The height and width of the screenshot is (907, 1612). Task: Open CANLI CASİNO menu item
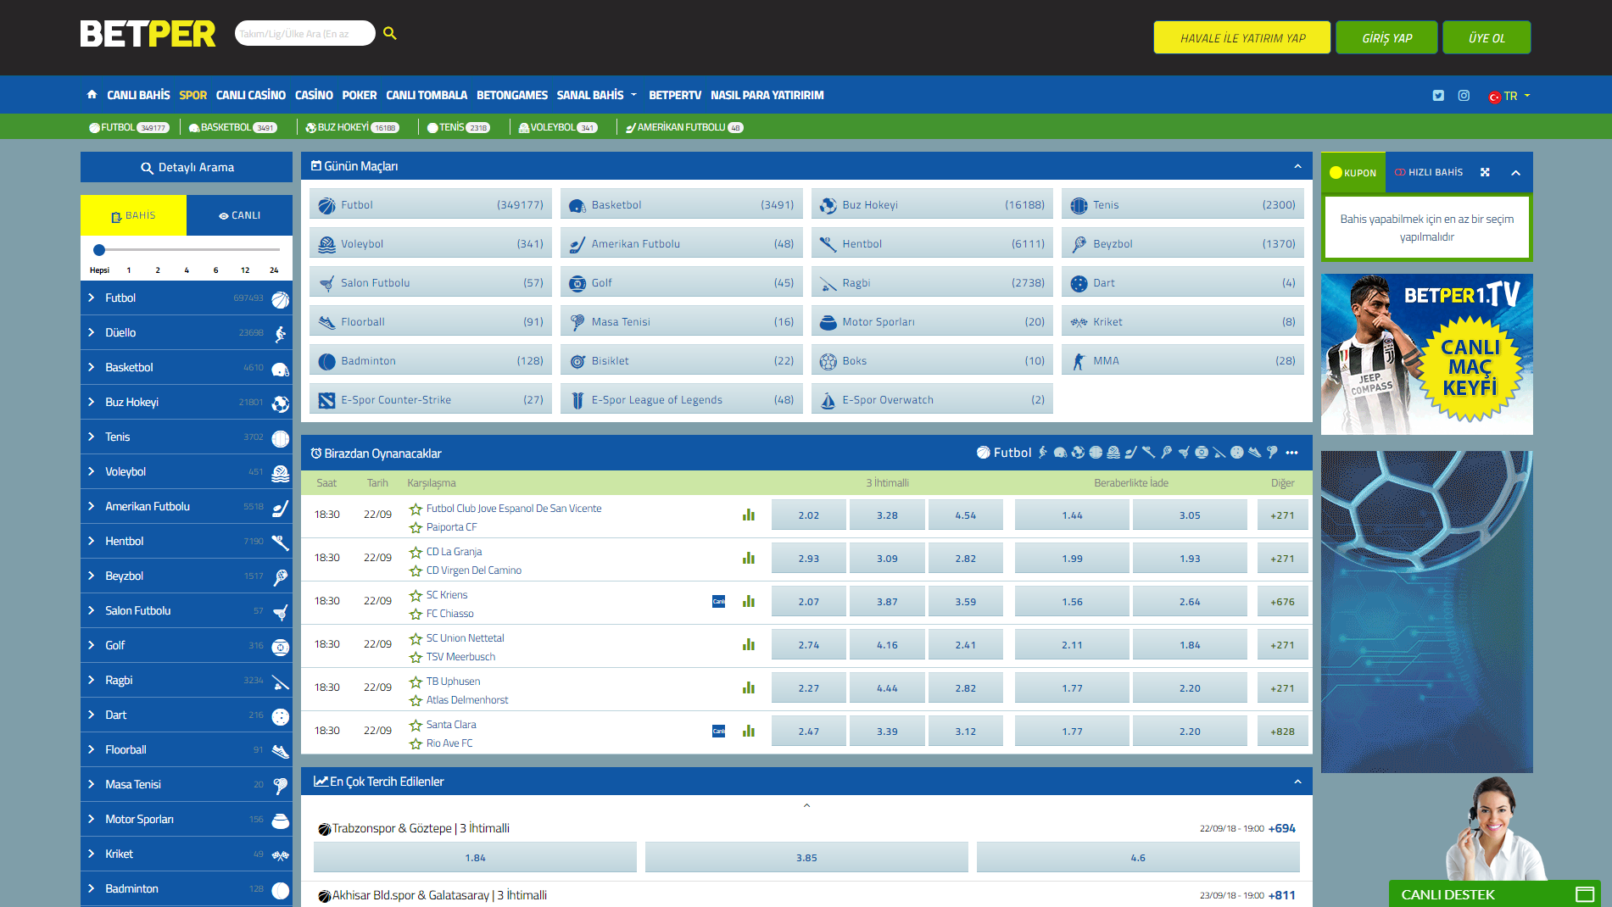click(x=250, y=95)
